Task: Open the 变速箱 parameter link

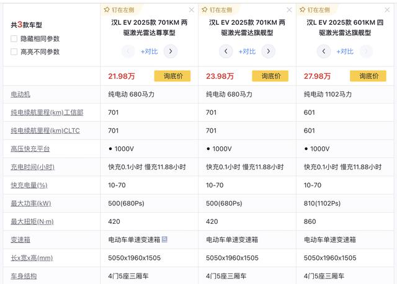Action: [20, 240]
